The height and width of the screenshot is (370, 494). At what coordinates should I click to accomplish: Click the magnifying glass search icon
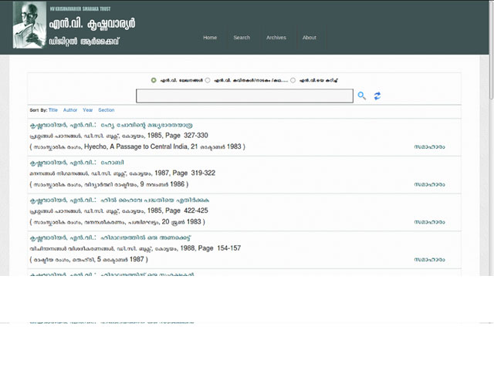(x=362, y=96)
